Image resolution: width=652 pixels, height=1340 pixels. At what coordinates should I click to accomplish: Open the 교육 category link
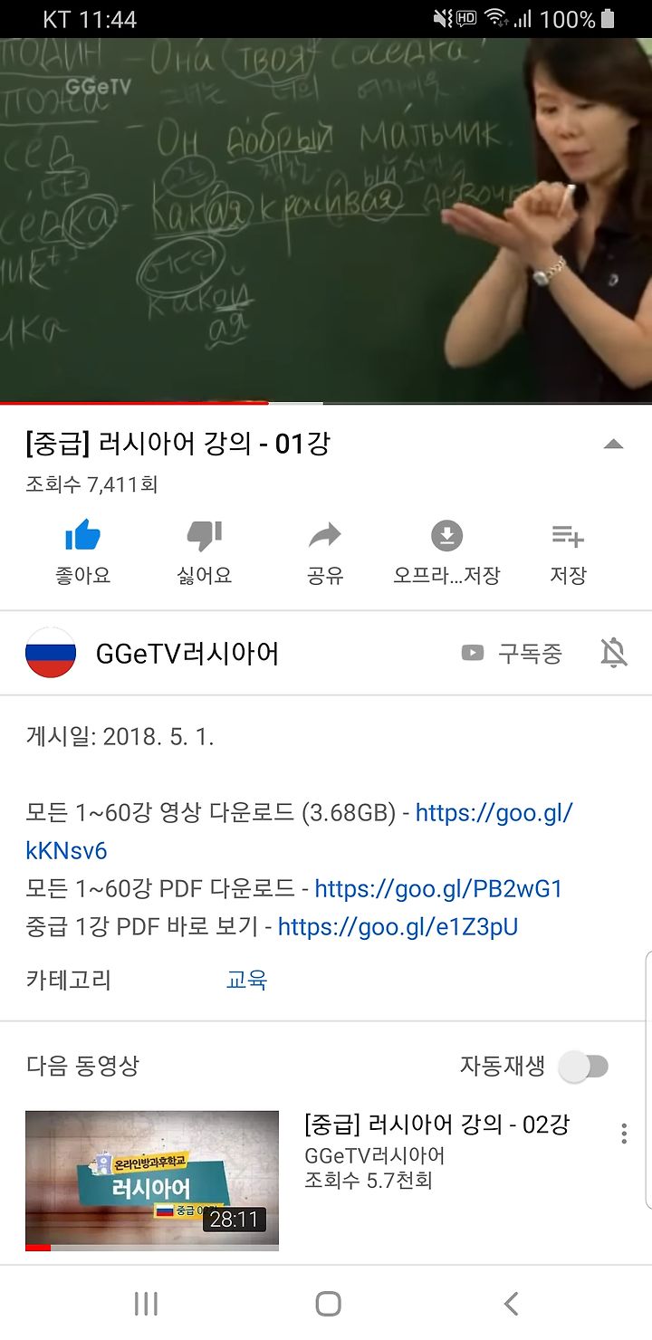246,980
